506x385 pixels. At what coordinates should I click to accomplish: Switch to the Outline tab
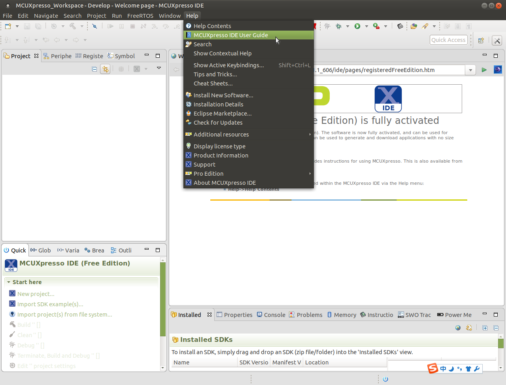(x=121, y=250)
